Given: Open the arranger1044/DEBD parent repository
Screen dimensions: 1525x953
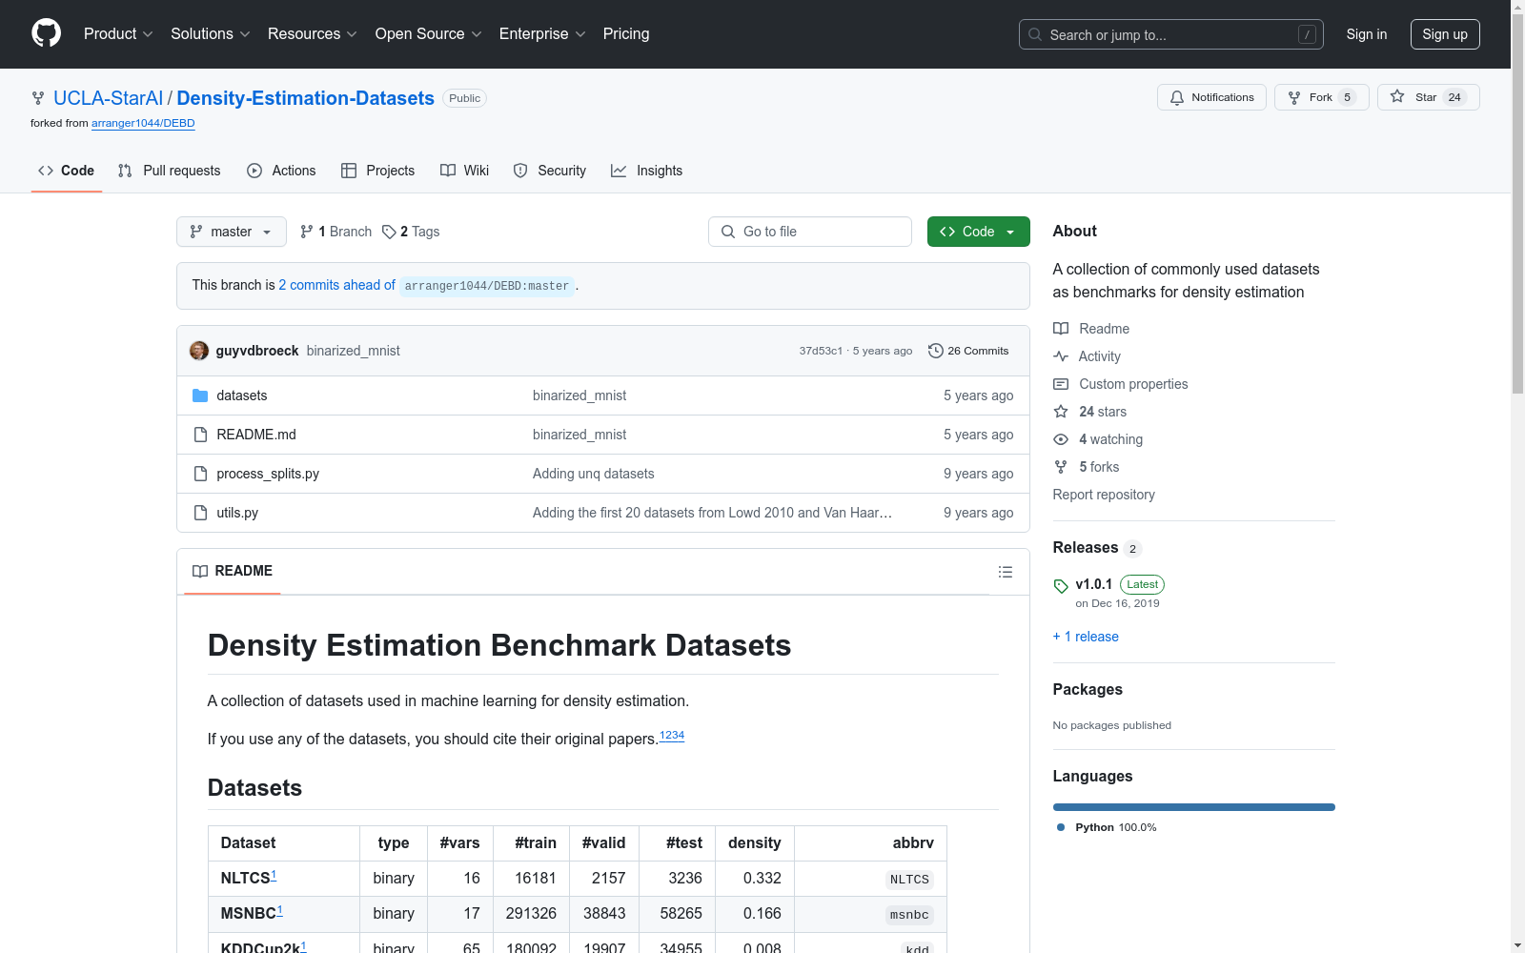Looking at the screenshot, I should 143,123.
